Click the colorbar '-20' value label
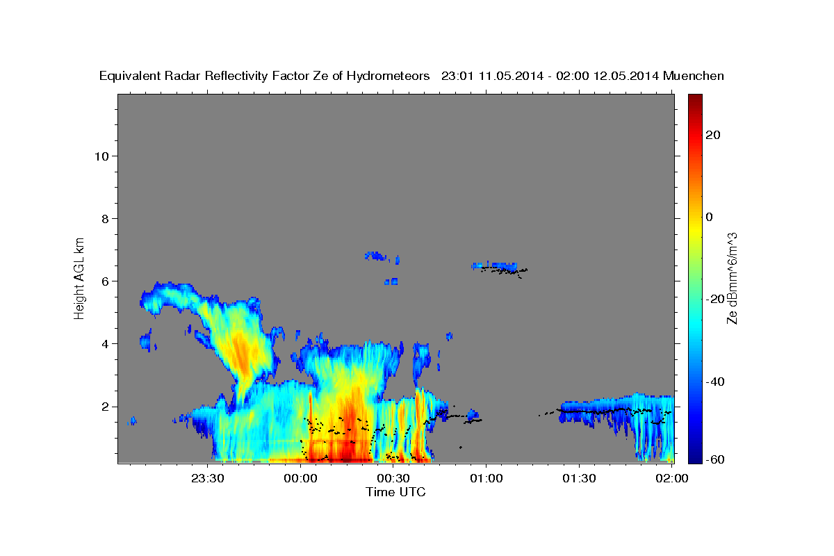The image size is (834, 556). (714, 299)
